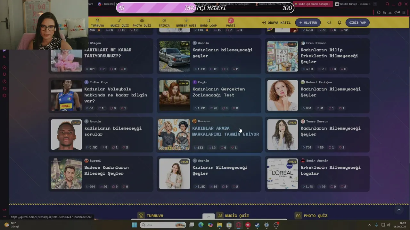Click the volleyball player quiz thumbnail
Viewport: 410px width, 230px height.
[x=66, y=96]
